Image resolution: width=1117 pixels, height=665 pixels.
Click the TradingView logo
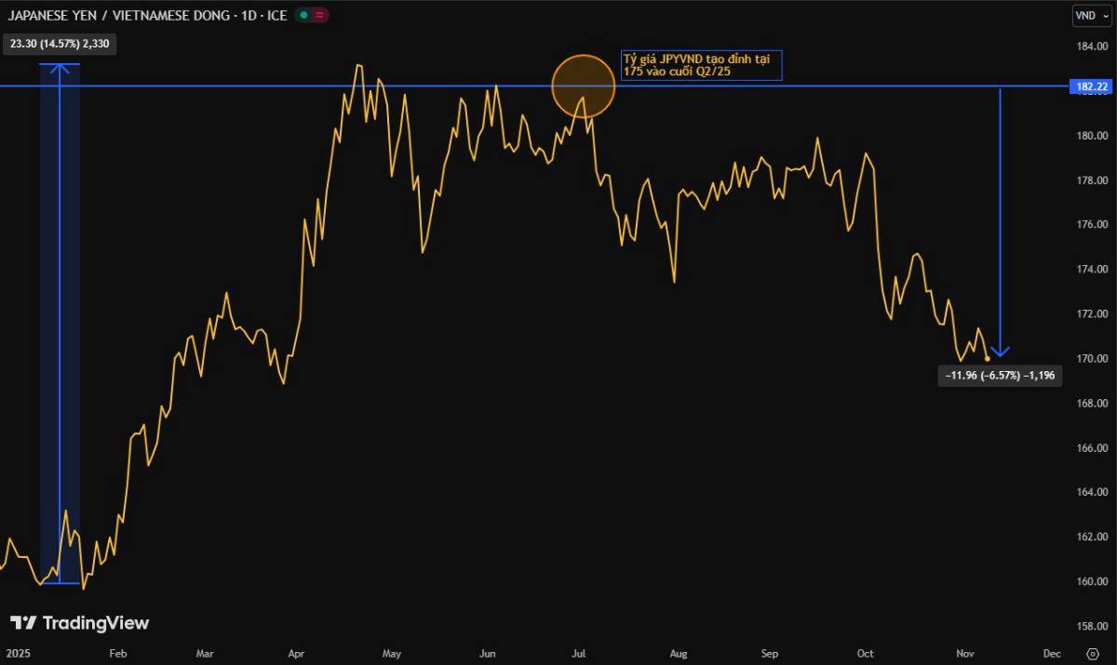coord(79,623)
